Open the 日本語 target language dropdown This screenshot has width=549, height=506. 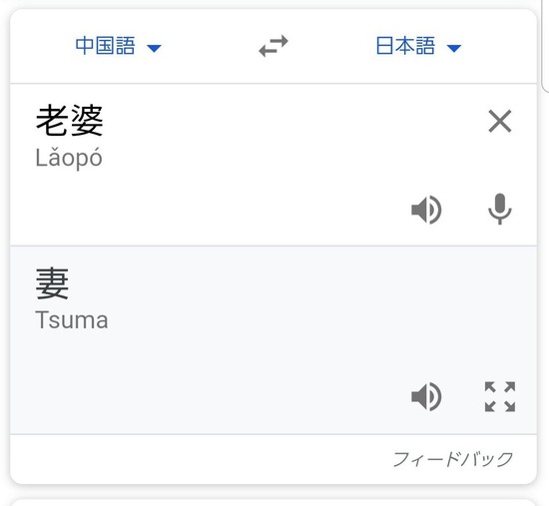tap(418, 46)
